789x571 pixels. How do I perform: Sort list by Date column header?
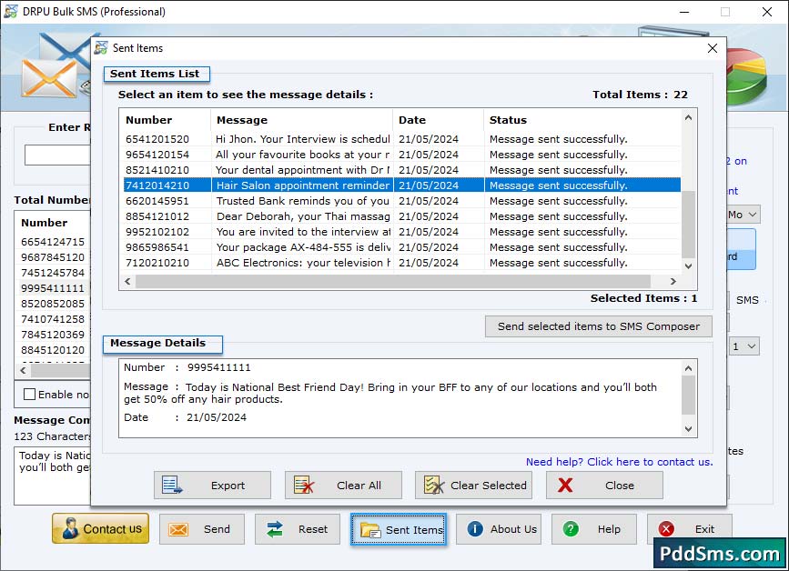(x=438, y=120)
